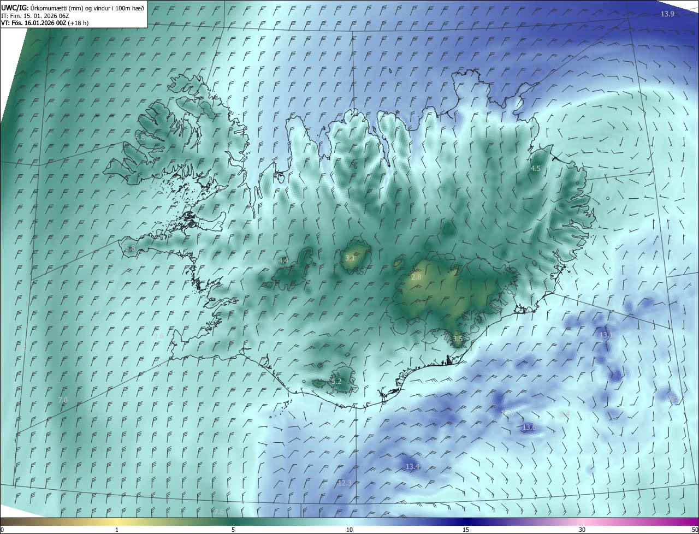The height and width of the screenshot is (534, 699).
Task: Click the 7.6 value label
Action: tap(218, 512)
